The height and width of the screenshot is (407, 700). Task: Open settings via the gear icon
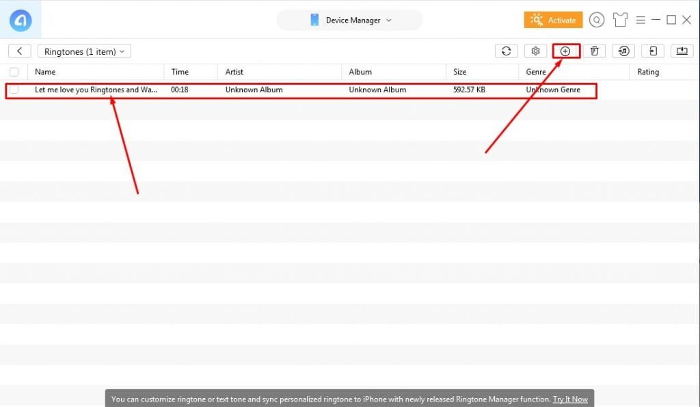point(536,51)
